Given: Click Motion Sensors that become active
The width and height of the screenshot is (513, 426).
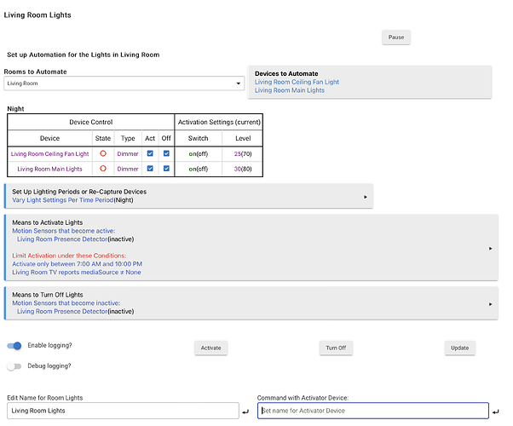Looking at the screenshot, I should tap(64, 231).
